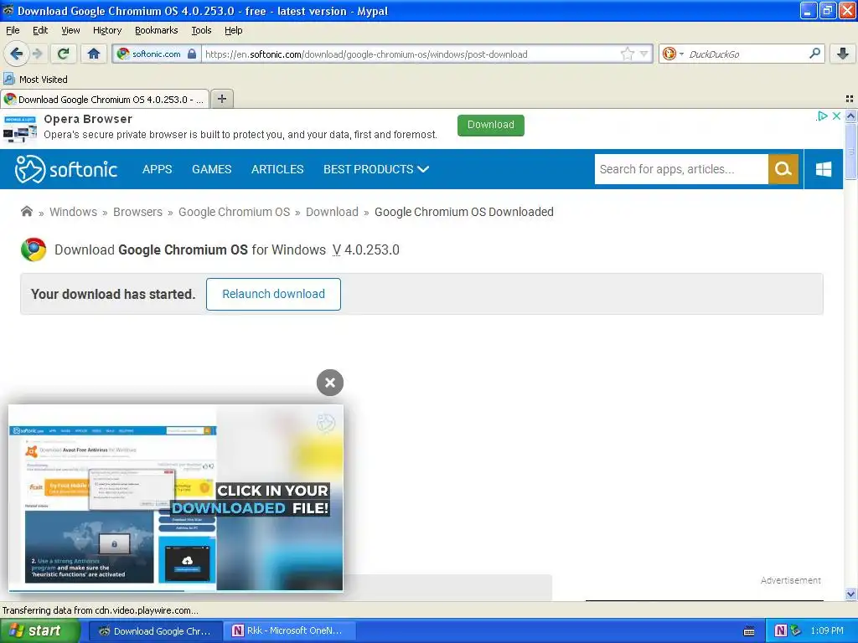Open the Google Chromium OS breadcrumb
858x643 pixels.
tap(235, 212)
